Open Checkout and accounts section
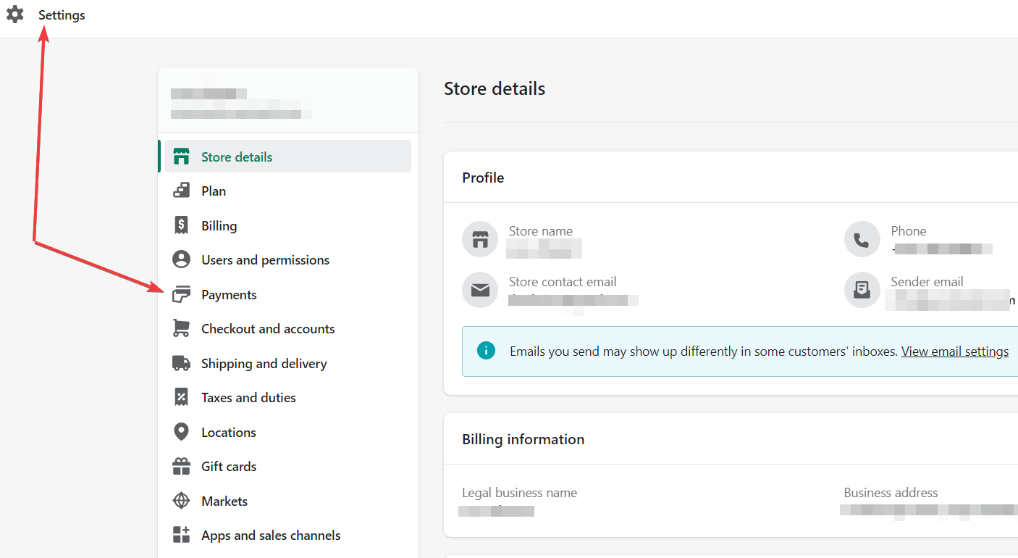1018x558 pixels. click(268, 328)
